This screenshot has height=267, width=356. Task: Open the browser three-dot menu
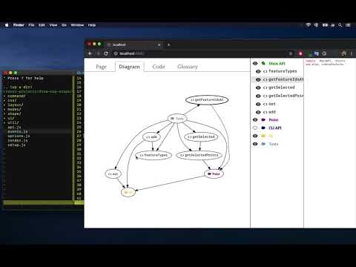(x=352, y=53)
